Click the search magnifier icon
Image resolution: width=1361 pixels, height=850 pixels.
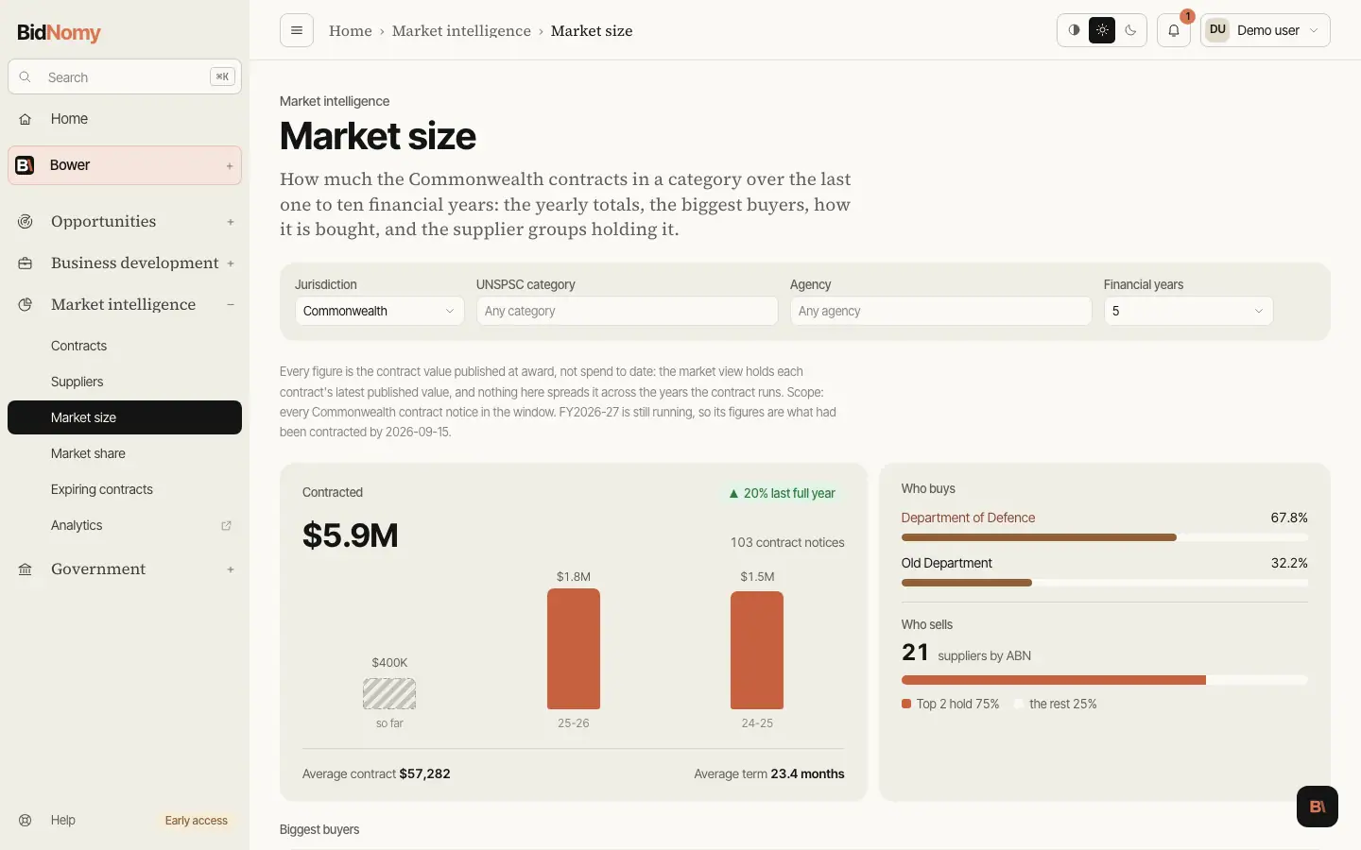pos(26,77)
